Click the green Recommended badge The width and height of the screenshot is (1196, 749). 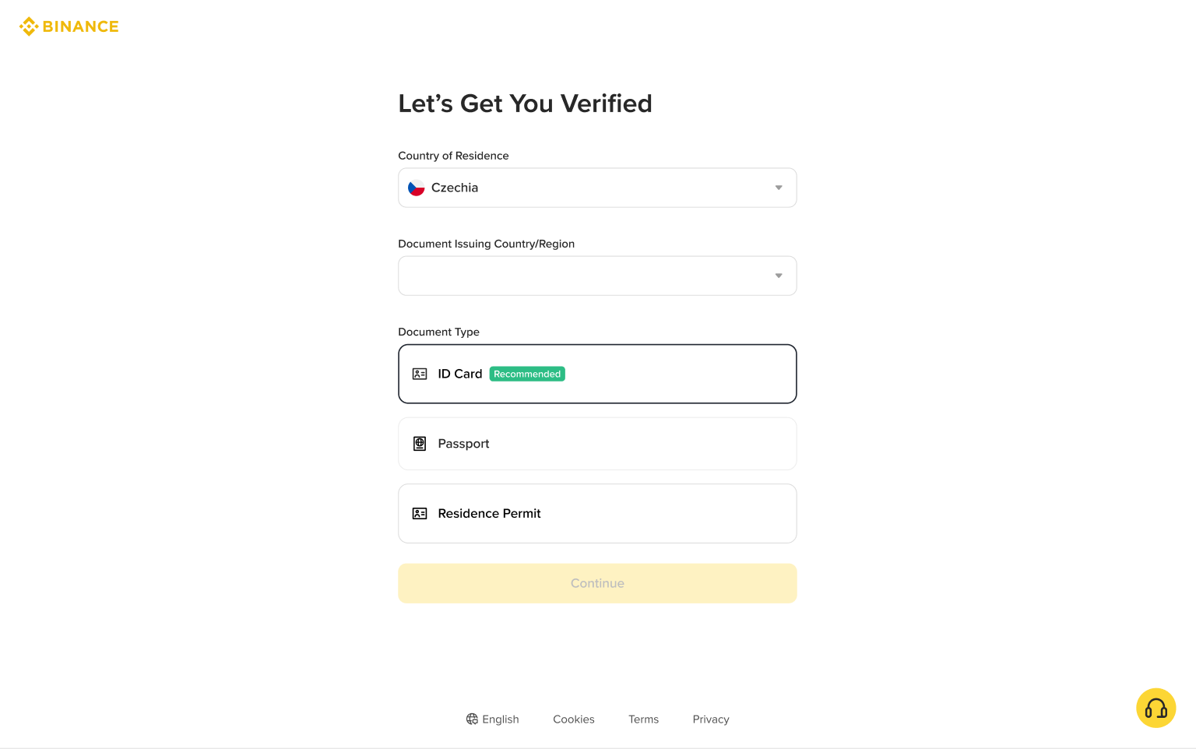point(527,374)
